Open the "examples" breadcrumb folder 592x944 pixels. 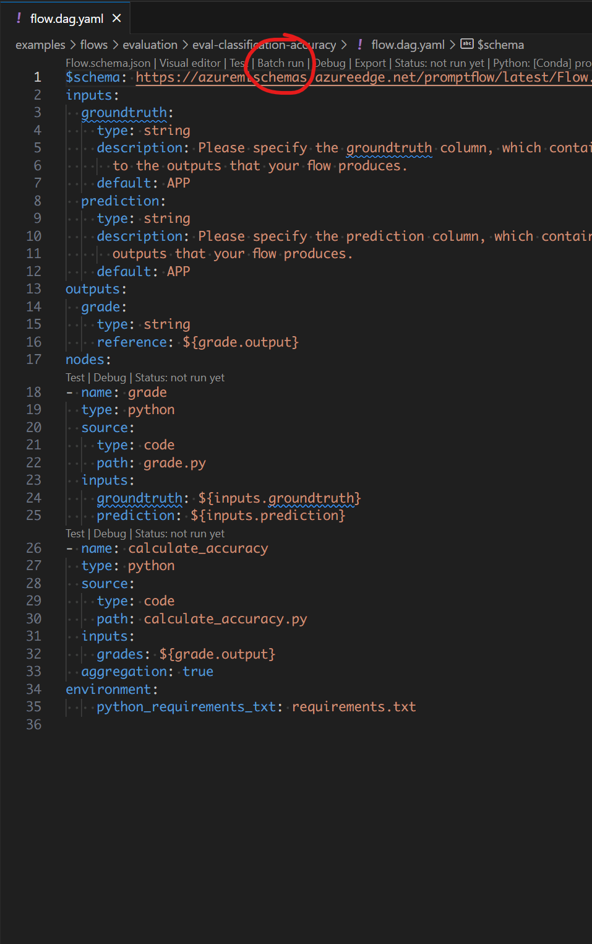point(40,45)
